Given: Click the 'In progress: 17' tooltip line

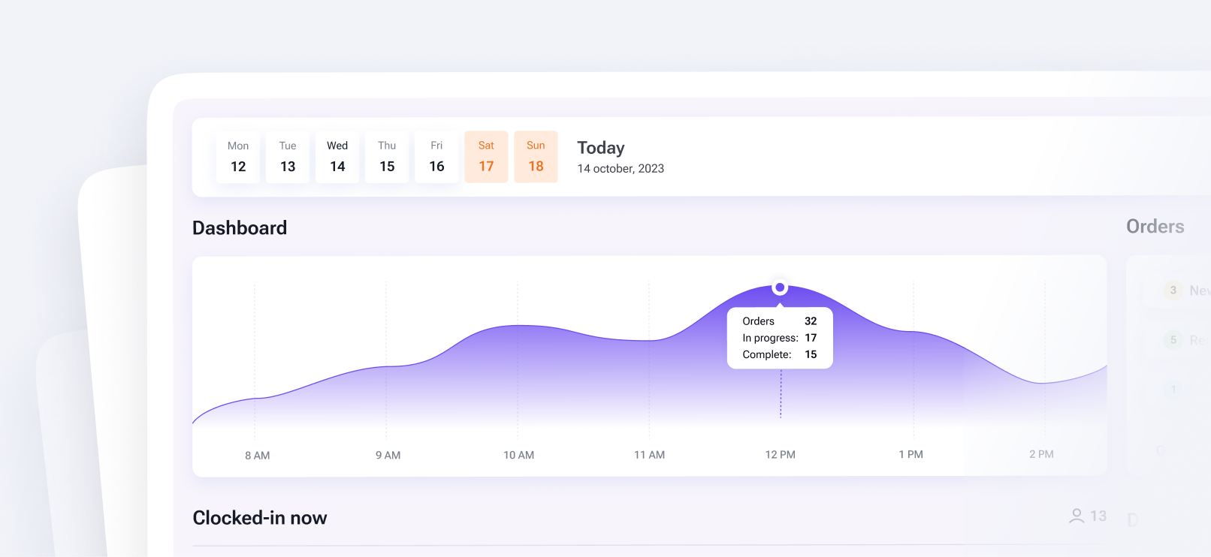Looking at the screenshot, I should tap(780, 338).
